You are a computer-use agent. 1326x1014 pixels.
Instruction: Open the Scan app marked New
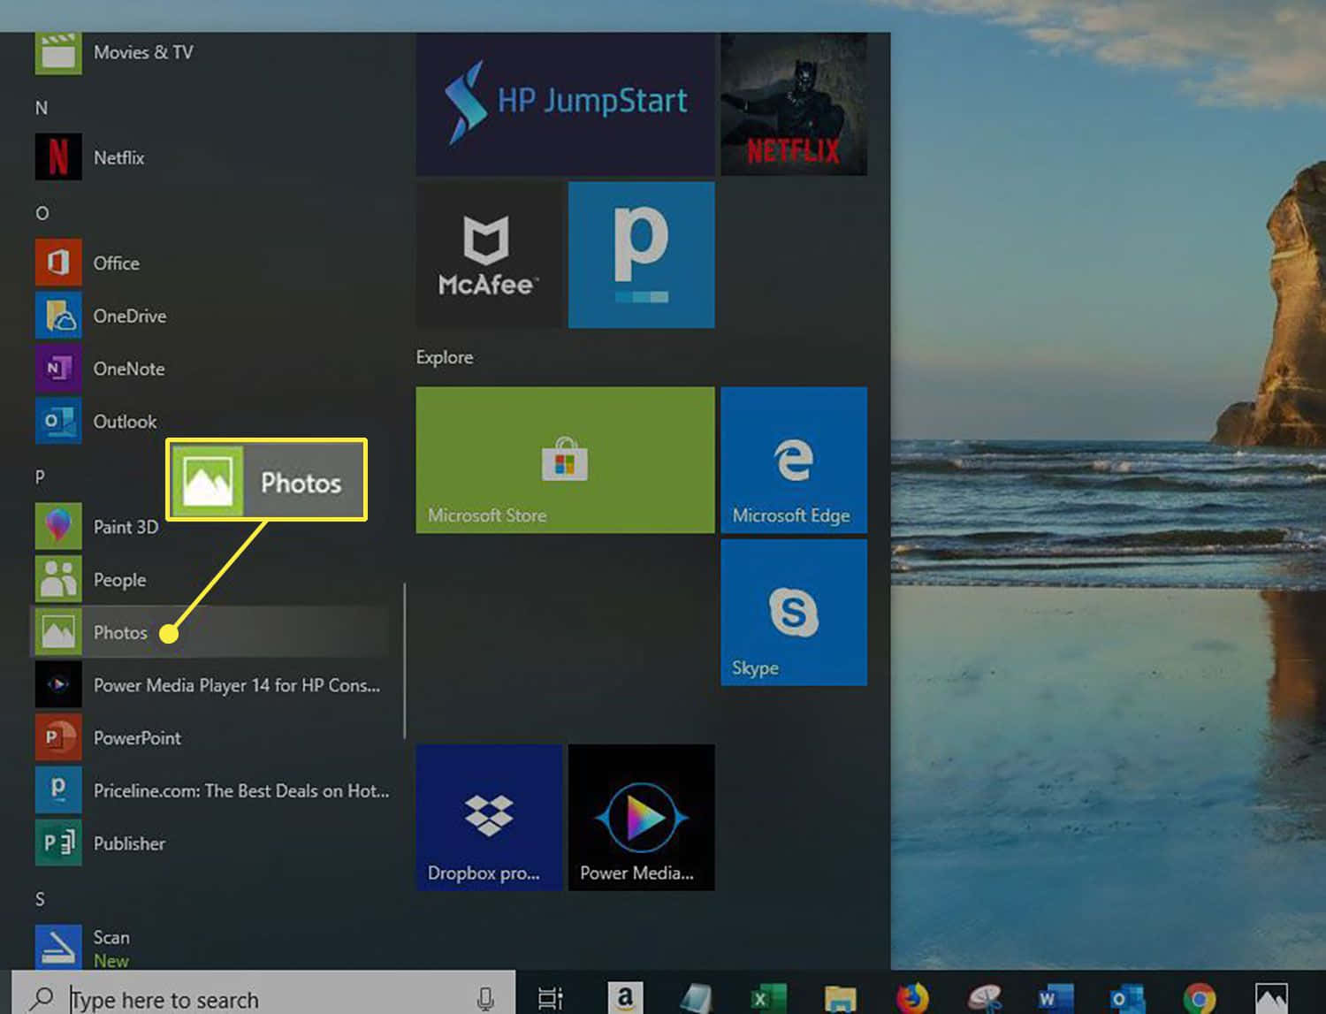[210, 948]
